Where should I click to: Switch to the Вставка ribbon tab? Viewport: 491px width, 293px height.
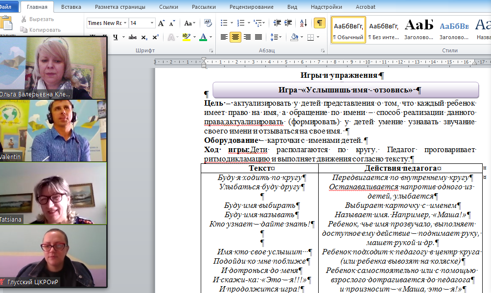71,7
